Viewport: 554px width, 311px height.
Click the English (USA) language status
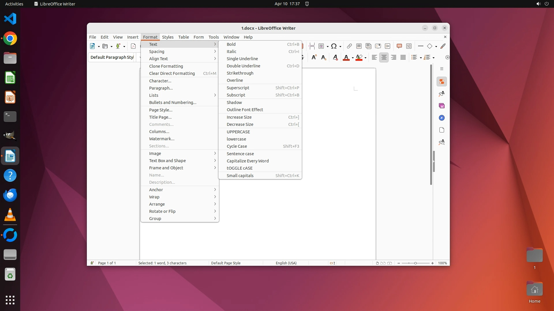286,263
